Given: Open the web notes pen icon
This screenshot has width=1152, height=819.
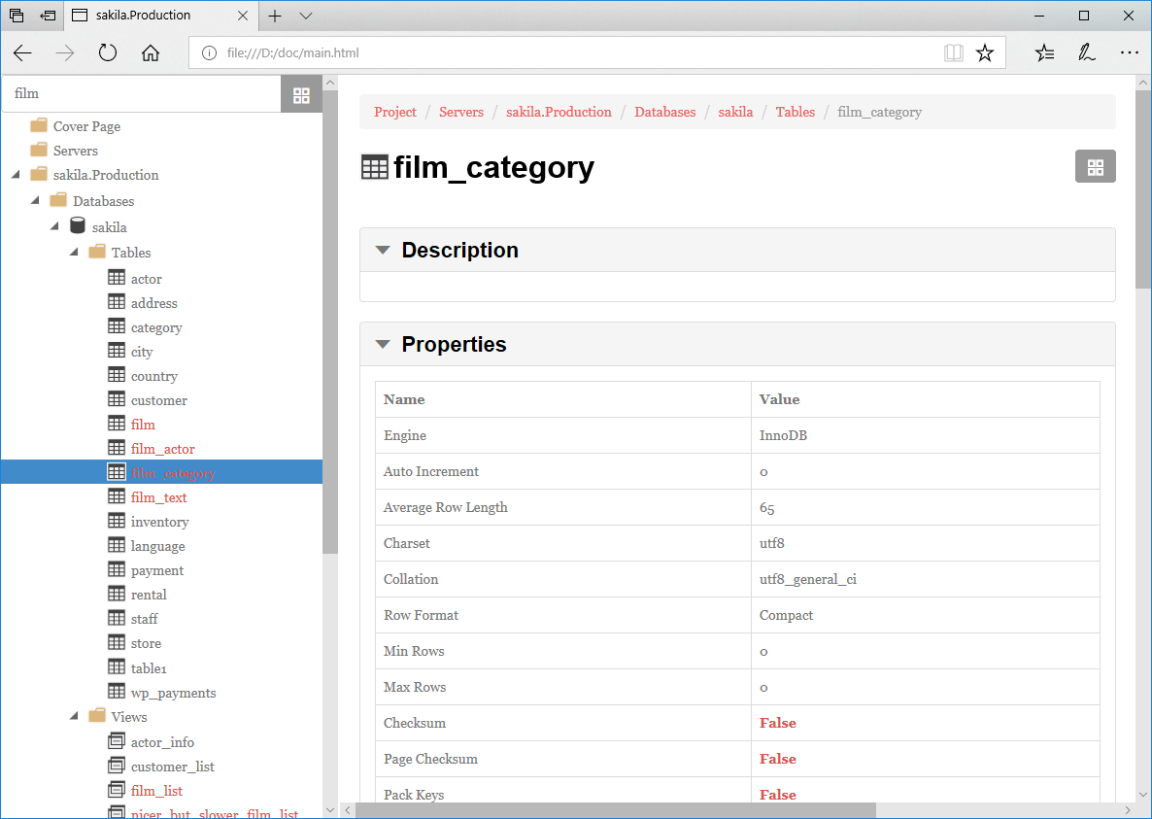Looking at the screenshot, I should tap(1087, 53).
